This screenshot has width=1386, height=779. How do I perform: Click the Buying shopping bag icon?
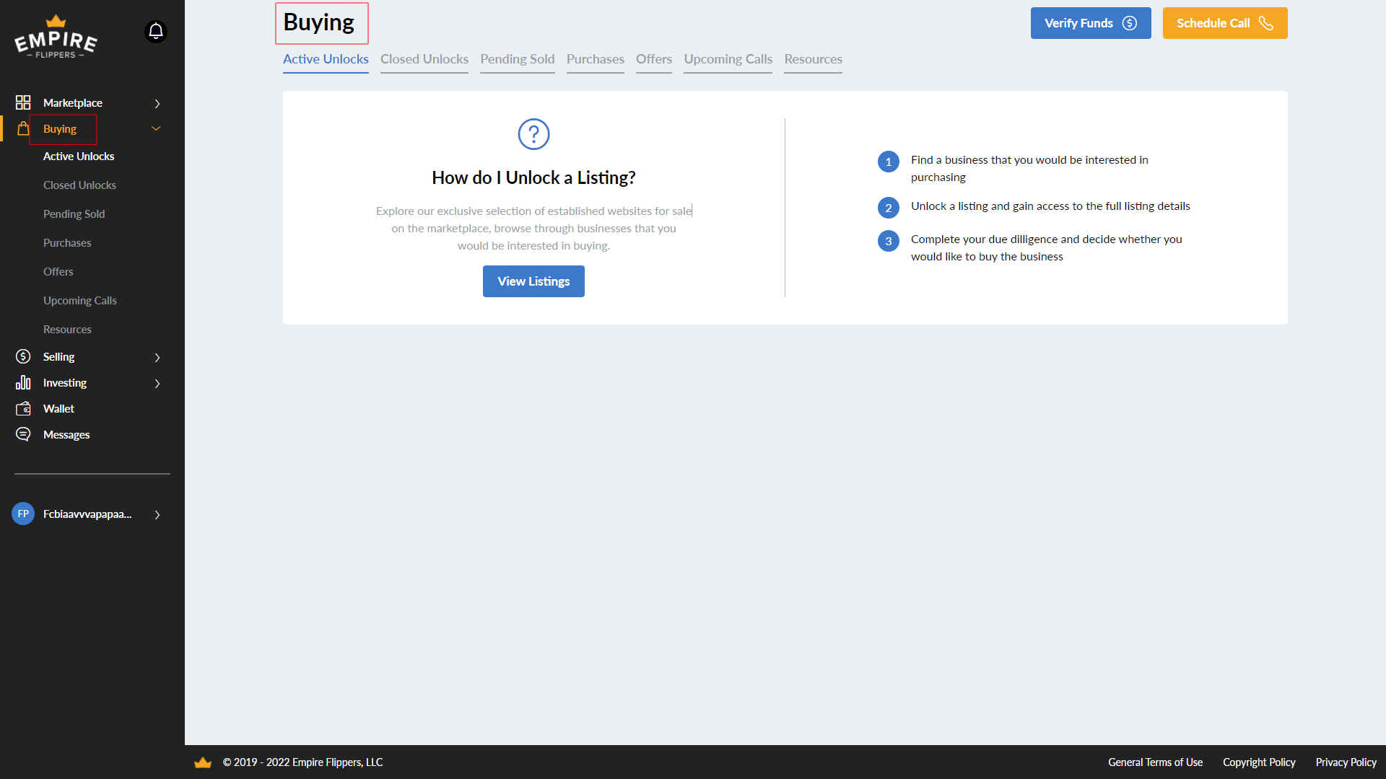coord(23,128)
